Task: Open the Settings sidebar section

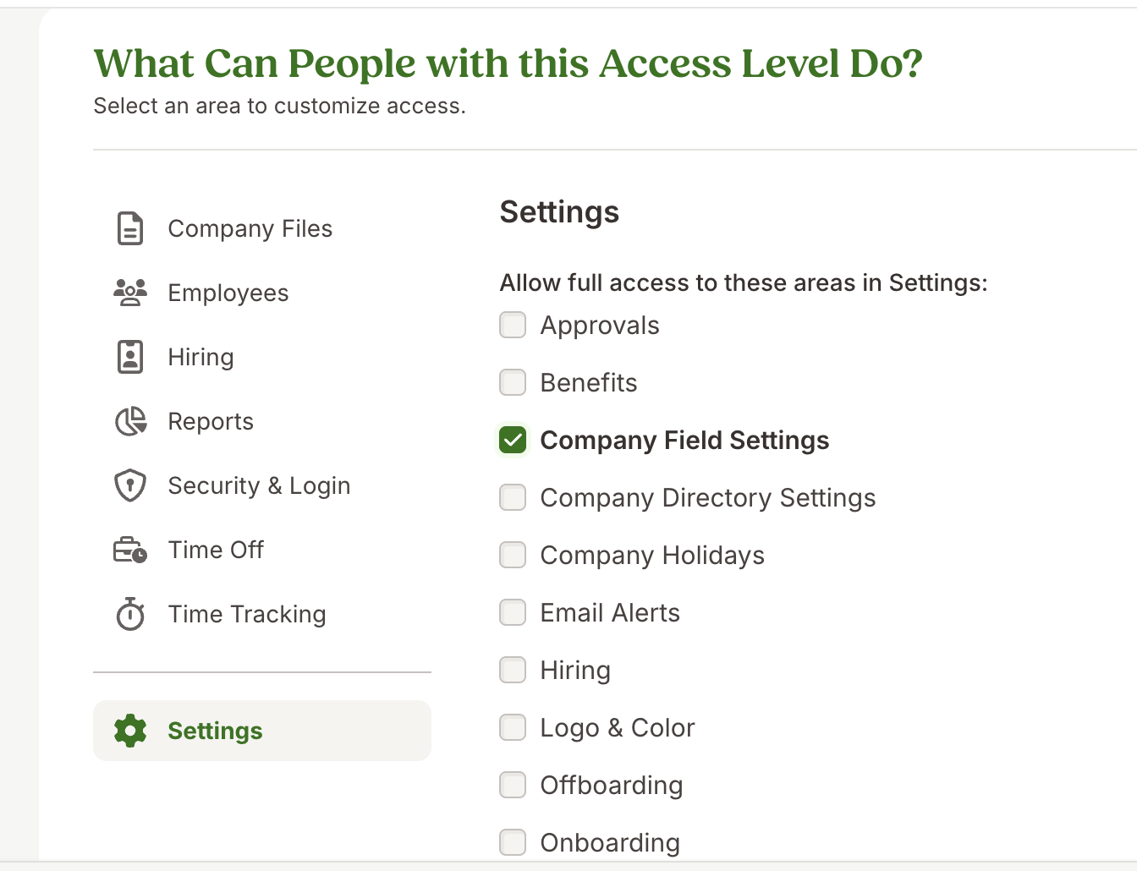Action: pos(215,730)
